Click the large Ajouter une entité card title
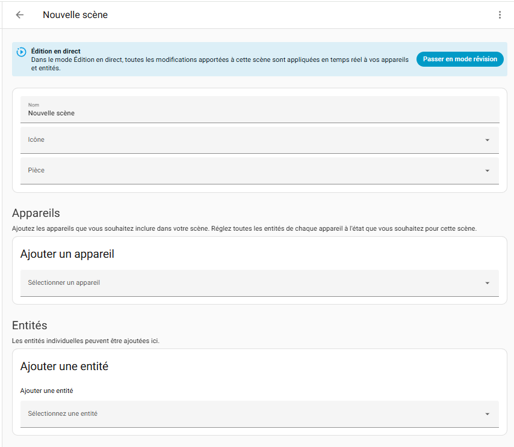The image size is (514, 447). (x=64, y=366)
